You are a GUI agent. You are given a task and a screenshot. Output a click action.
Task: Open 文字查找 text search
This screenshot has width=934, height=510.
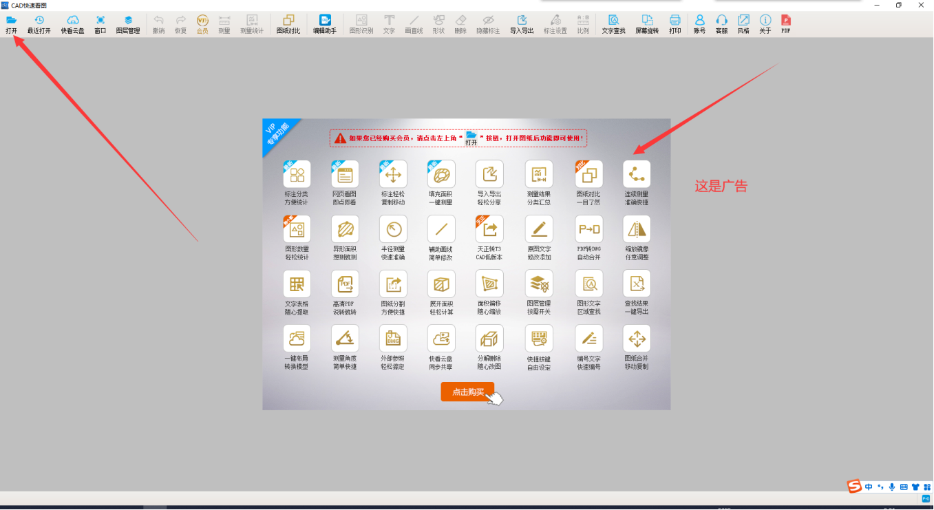click(x=613, y=21)
